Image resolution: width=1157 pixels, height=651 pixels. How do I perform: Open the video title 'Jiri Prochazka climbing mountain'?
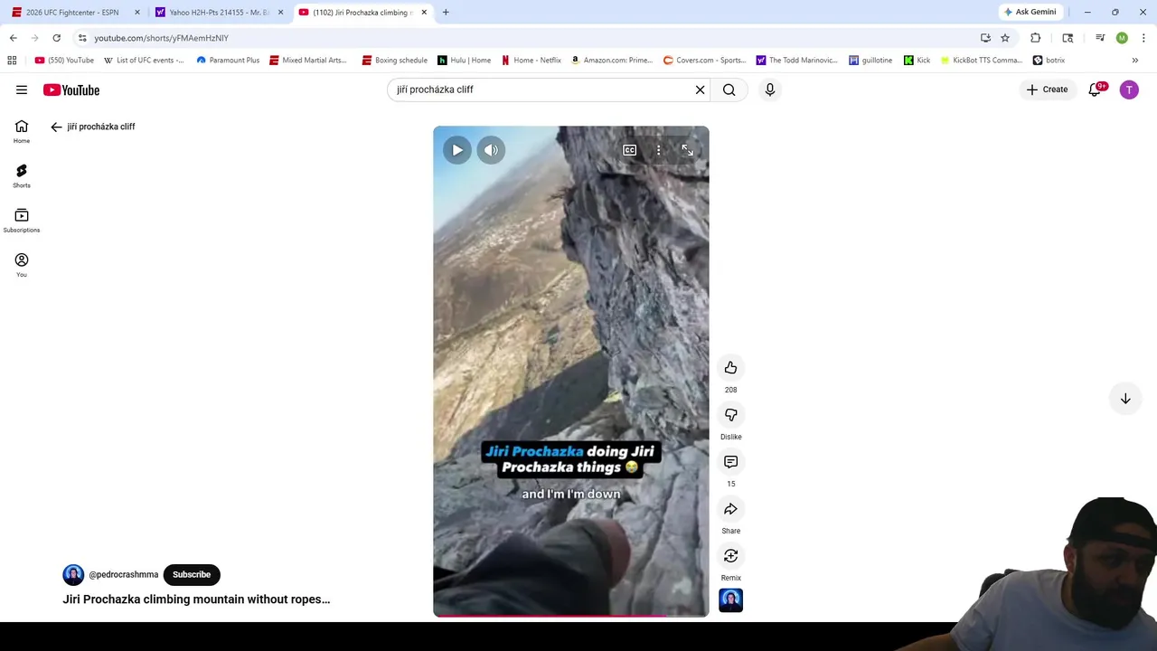[196, 599]
